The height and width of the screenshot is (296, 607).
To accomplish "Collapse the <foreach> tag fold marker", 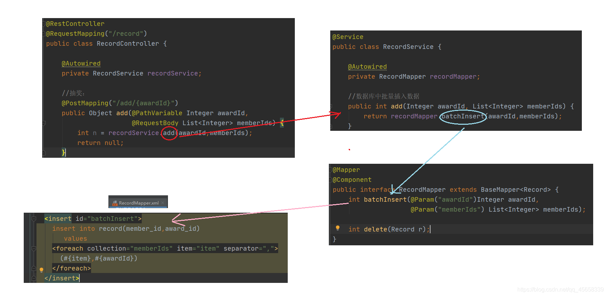I will click(34, 248).
